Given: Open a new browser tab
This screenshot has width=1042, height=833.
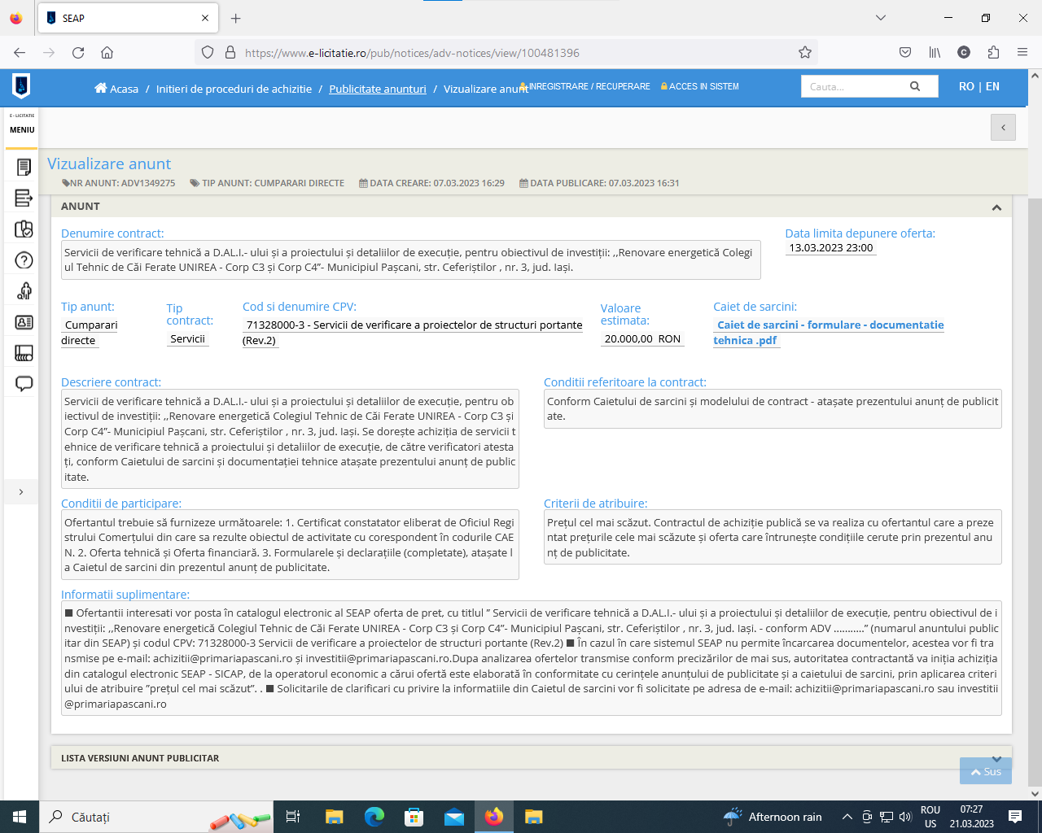Looking at the screenshot, I should [x=235, y=18].
